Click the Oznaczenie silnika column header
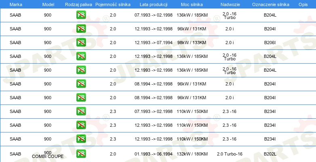Screen dimensions: 316x162 271,4
